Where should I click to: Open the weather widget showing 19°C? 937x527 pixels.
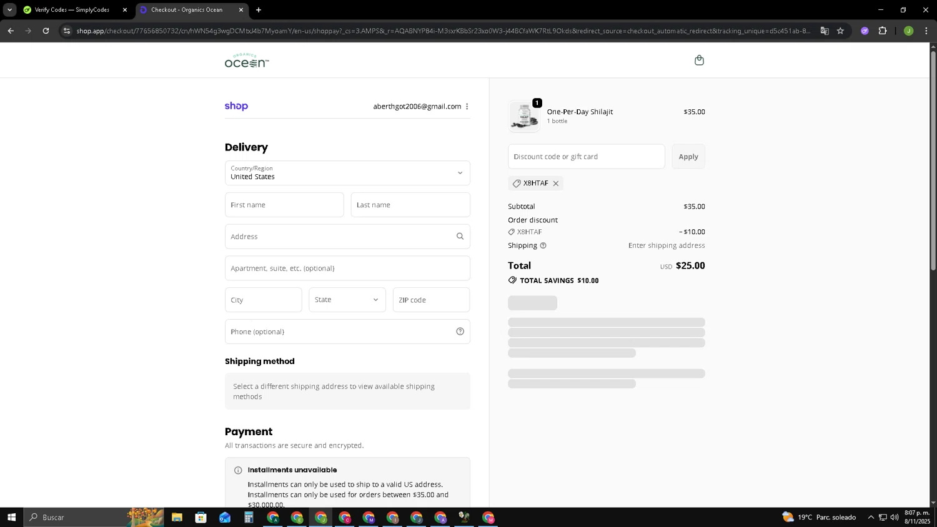pos(819,517)
